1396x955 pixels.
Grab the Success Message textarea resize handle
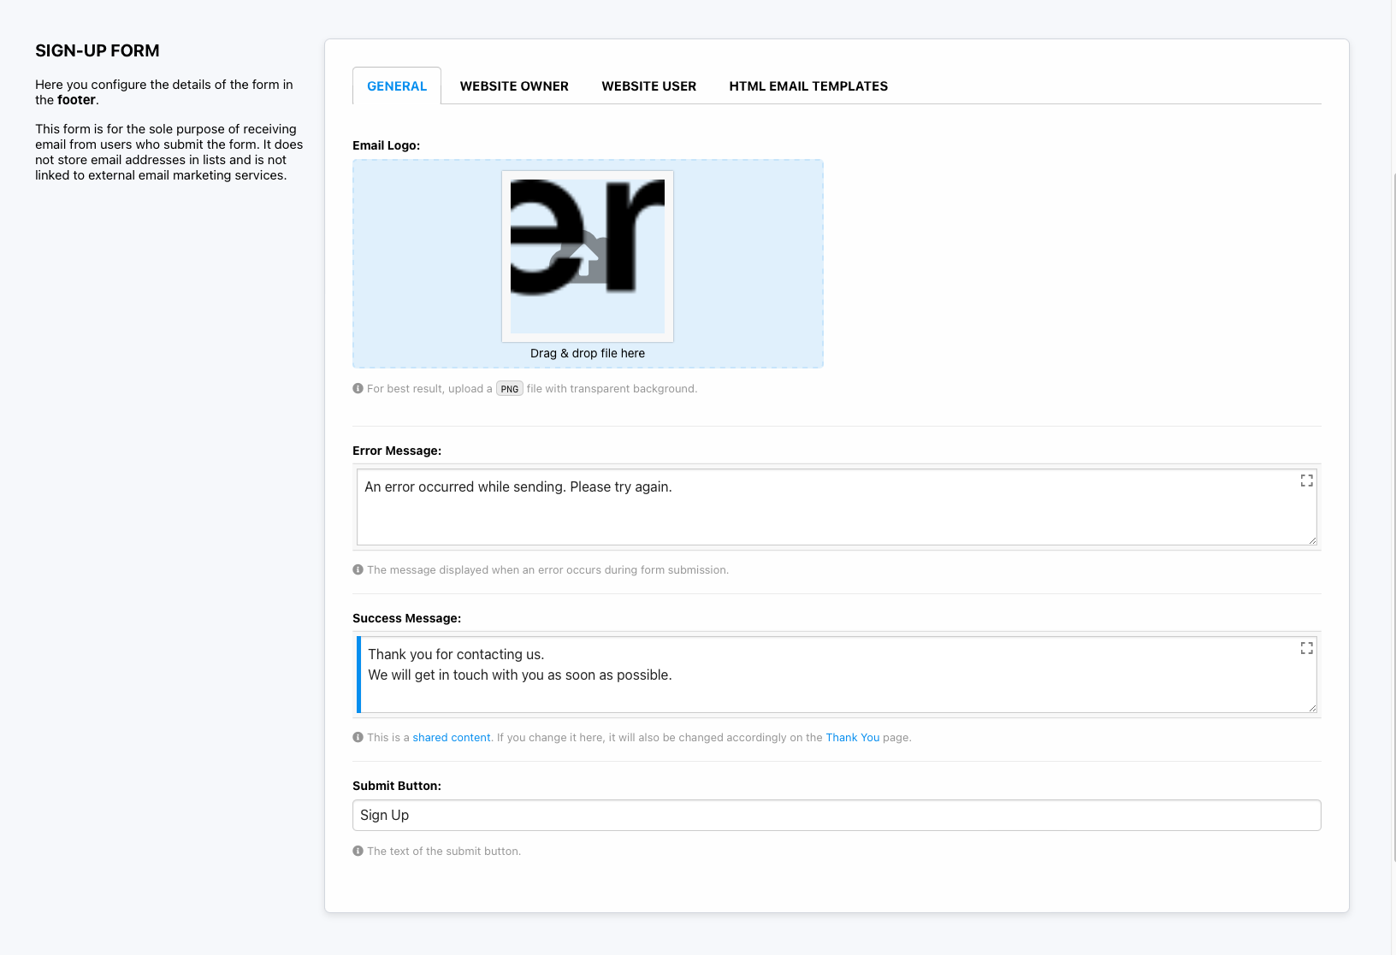(1312, 708)
